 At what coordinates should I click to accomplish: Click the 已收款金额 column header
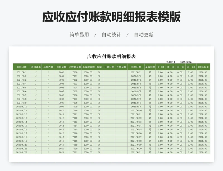click(75, 67)
